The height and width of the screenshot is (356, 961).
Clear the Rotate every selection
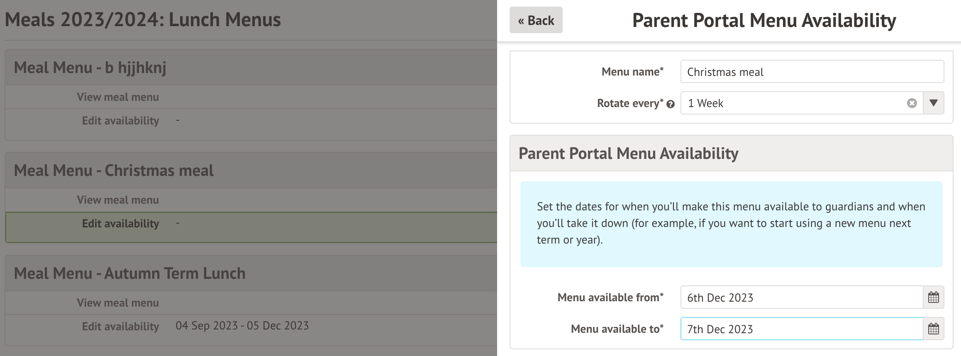(911, 103)
